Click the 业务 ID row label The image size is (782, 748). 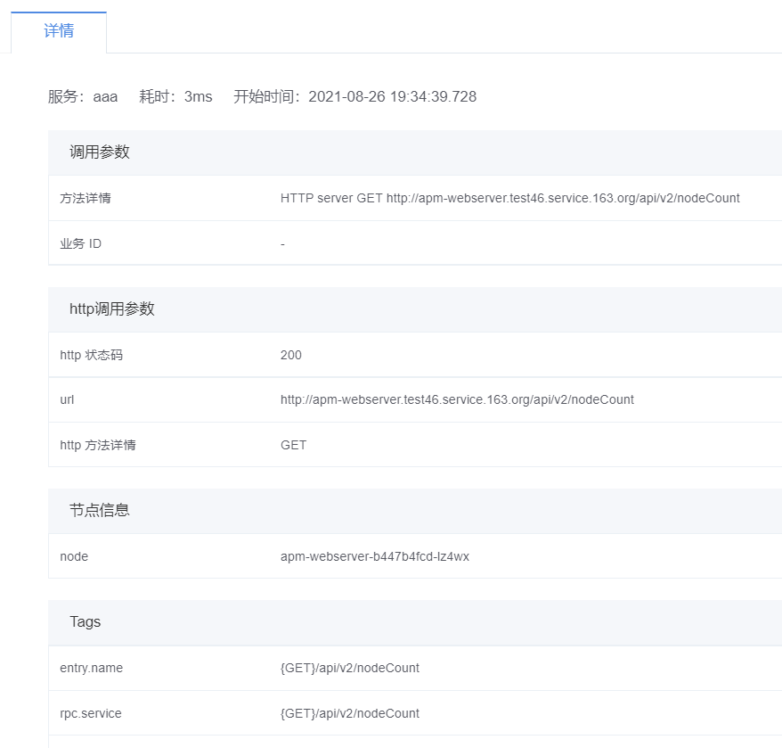tap(81, 244)
